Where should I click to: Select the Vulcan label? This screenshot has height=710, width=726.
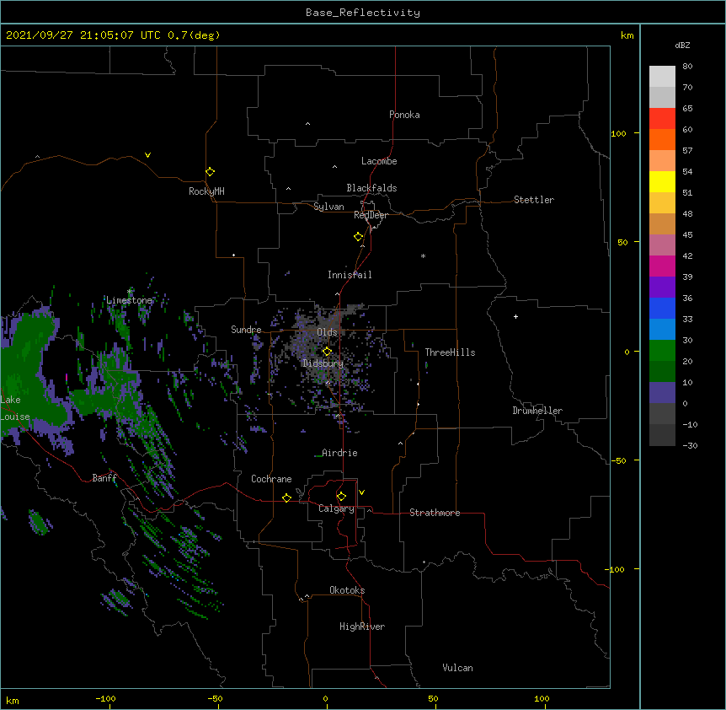(x=457, y=668)
